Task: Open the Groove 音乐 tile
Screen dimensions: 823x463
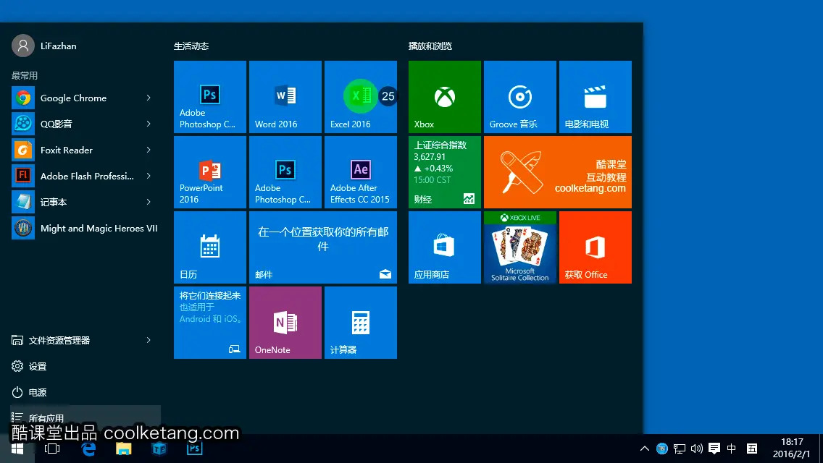Action: [519, 97]
